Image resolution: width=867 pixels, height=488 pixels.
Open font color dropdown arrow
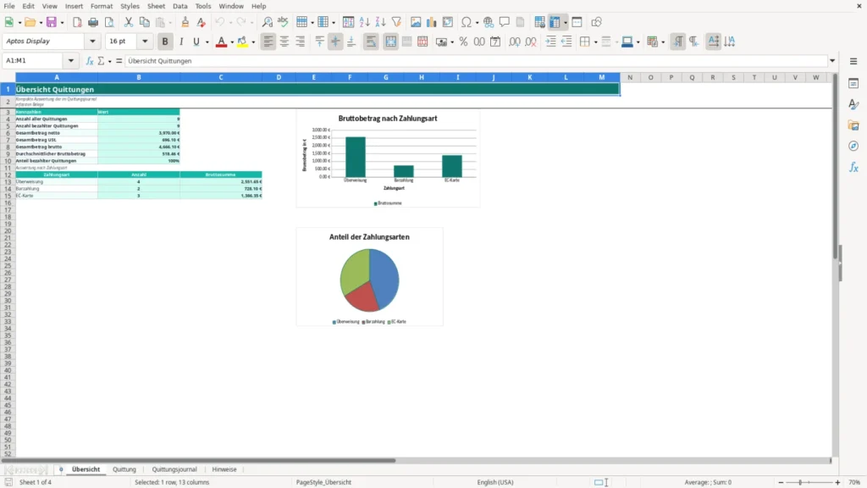point(232,42)
